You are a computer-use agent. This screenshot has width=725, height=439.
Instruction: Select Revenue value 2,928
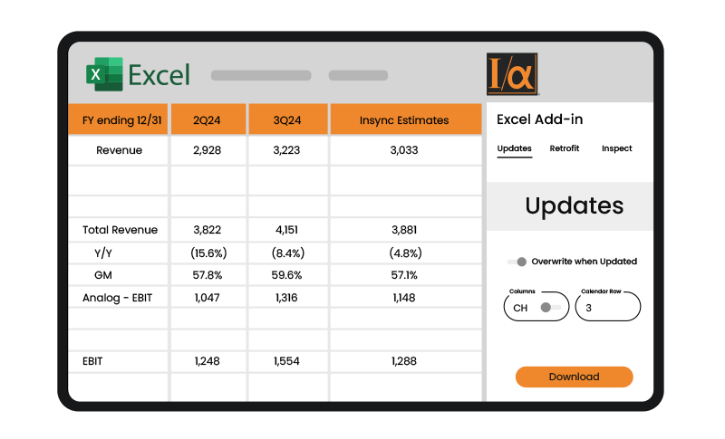208,150
